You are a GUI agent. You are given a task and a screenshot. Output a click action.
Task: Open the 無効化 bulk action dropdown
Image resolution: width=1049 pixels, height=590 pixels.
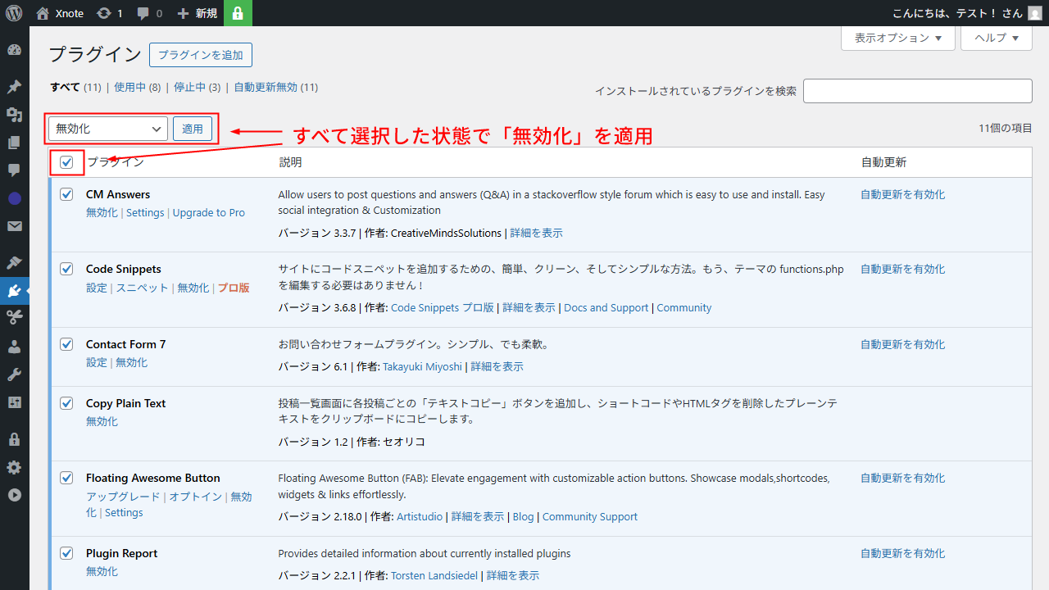tap(108, 129)
